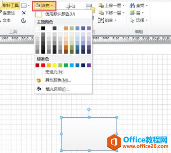The width and height of the screenshot is (171, 153).
Task: Open the Select dropdown (选择)
Action: click(x=147, y=20)
